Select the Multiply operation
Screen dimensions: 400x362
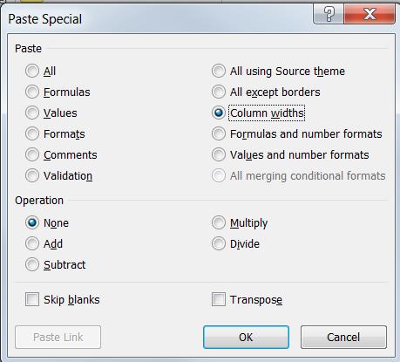[x=219, y=222]
